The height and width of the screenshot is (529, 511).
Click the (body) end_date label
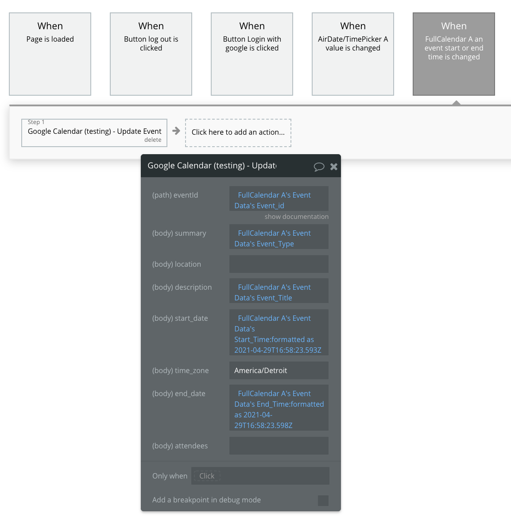pyautogui.click(x=179, y=393)
